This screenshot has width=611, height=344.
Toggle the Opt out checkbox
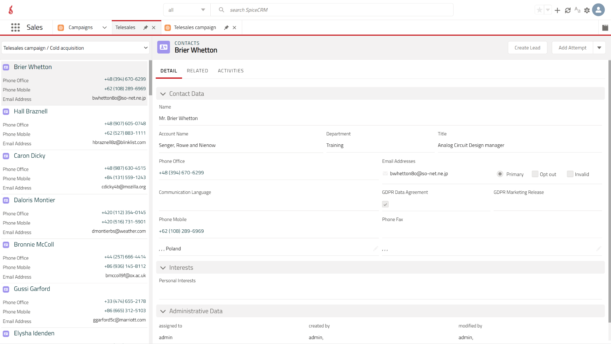pos(535,174)
